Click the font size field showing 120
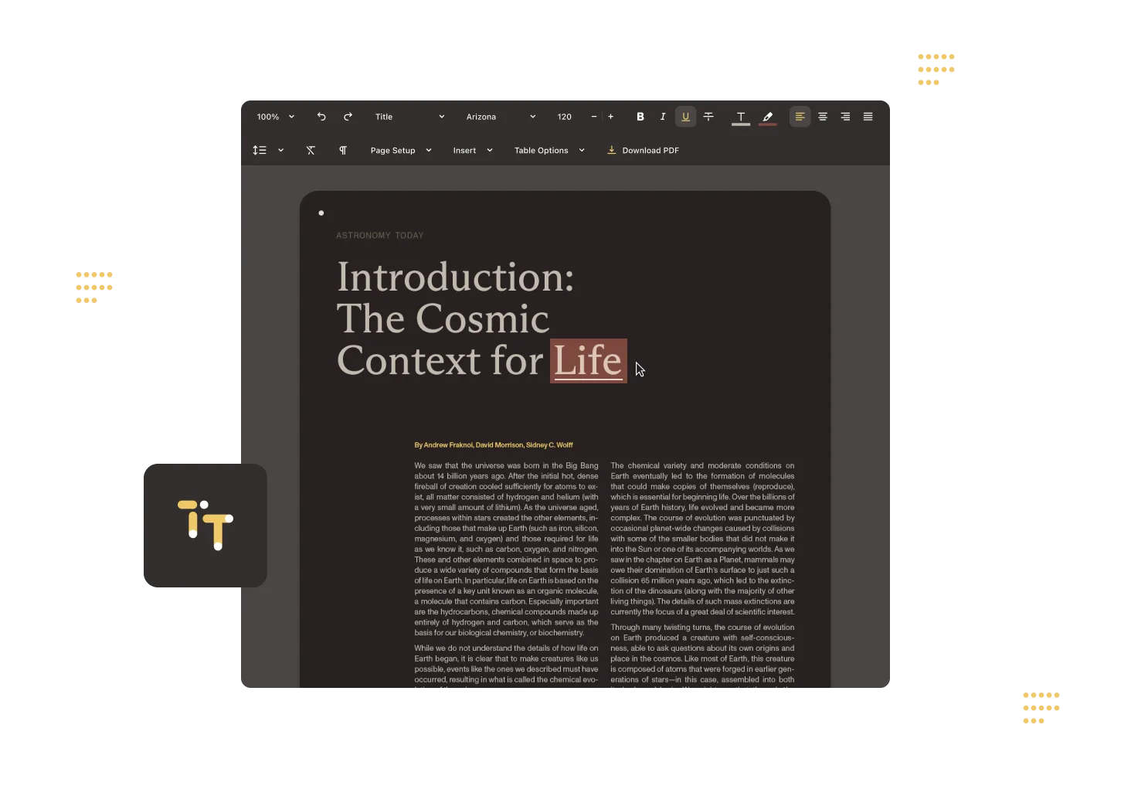Viewport: 1131px width, 793px height. [x=565, y=117]
